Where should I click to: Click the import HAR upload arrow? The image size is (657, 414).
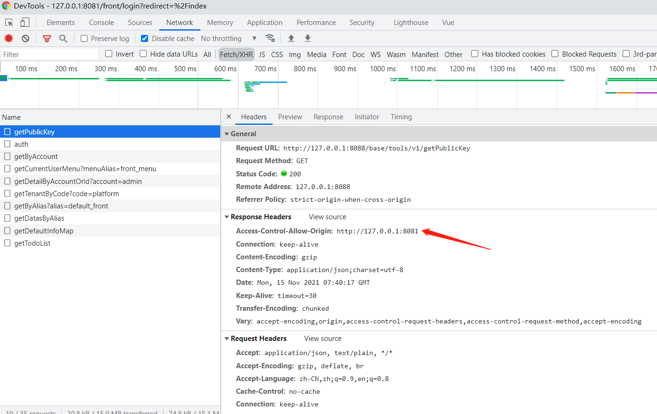click(291, 39)
